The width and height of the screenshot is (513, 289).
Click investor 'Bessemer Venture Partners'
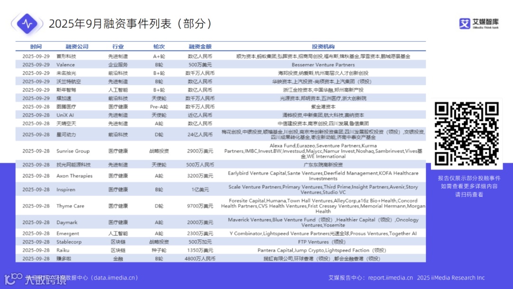[323, 65]
